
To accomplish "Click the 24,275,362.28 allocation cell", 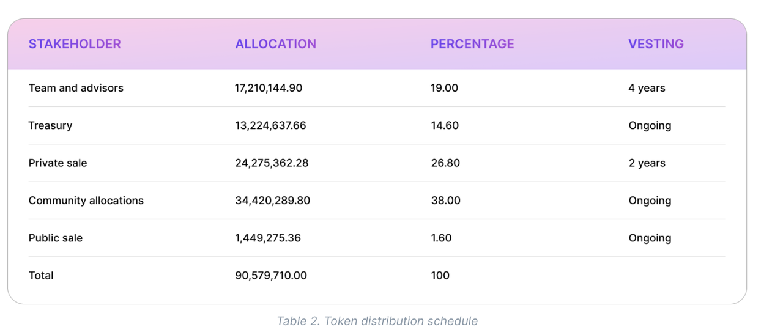I will point(272,163).
